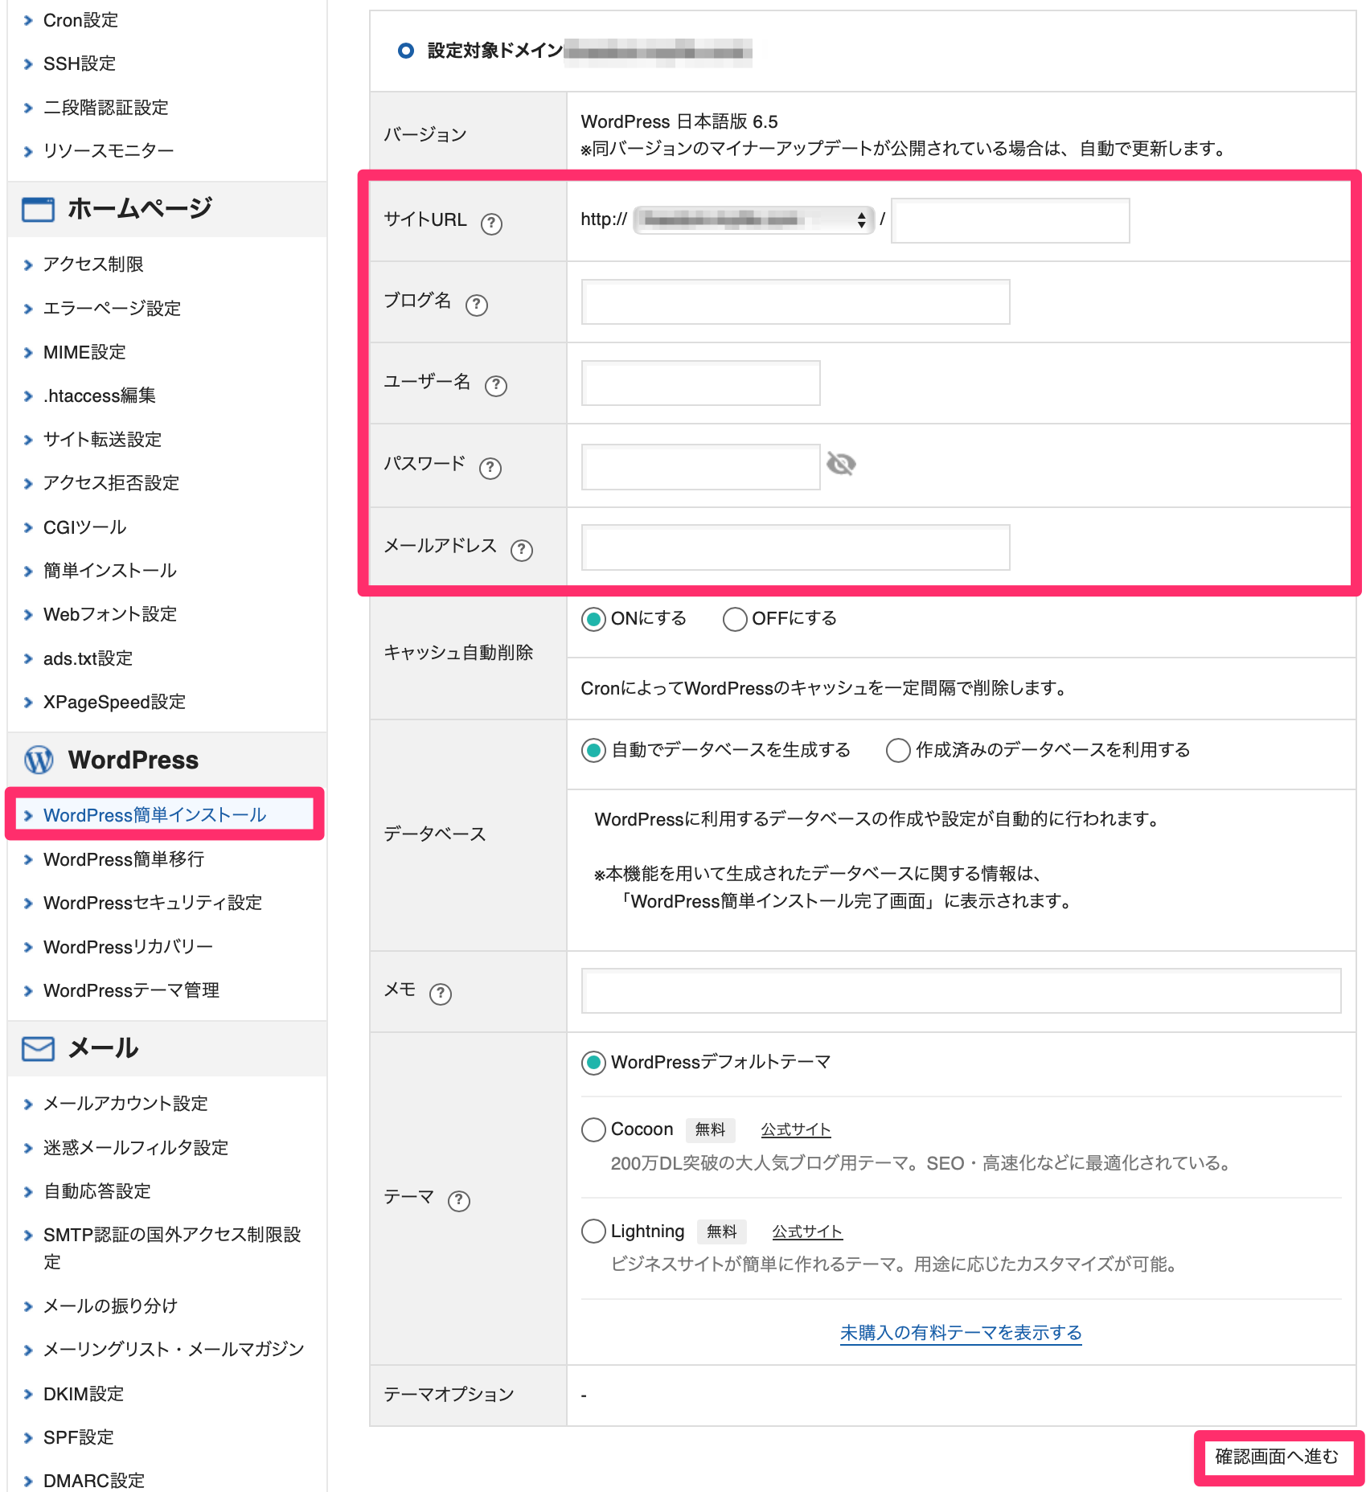Click the ブログ名 input field

click(x=795, y=302)
